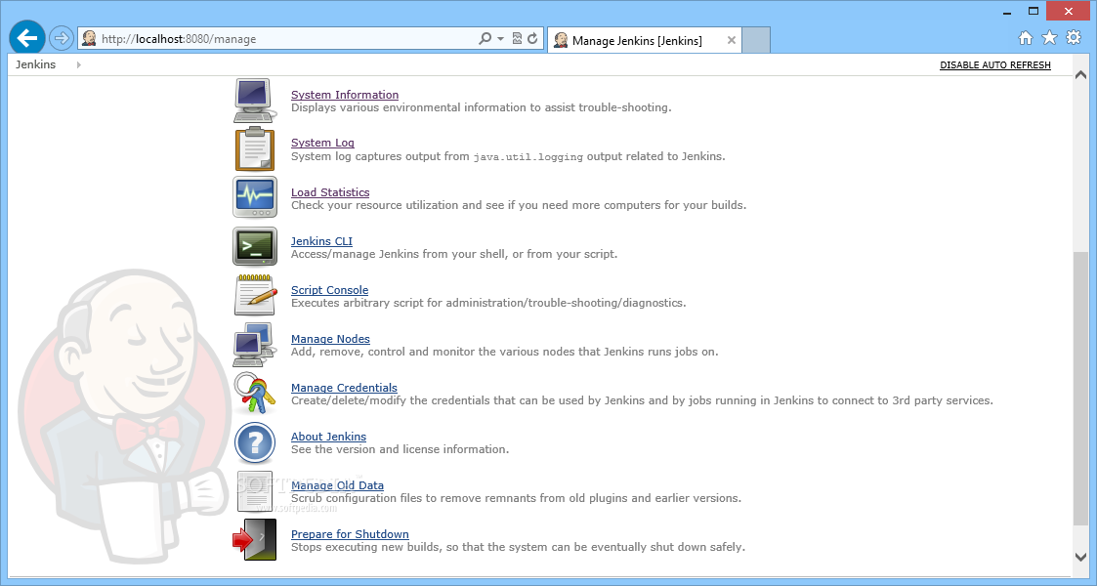This screenshot has width=1097, height=586.
Task: Go back with the browser back arrow
Action: point(27,38)
